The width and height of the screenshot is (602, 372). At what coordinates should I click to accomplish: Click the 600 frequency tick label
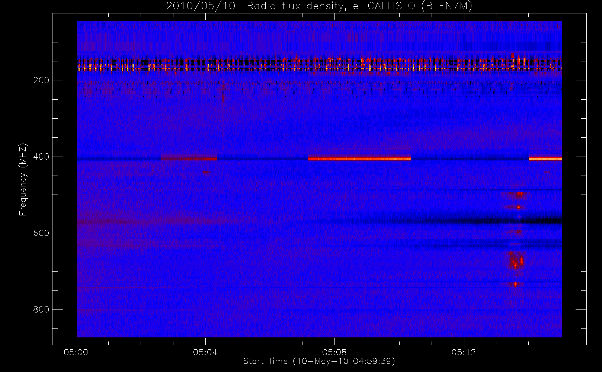41,233
